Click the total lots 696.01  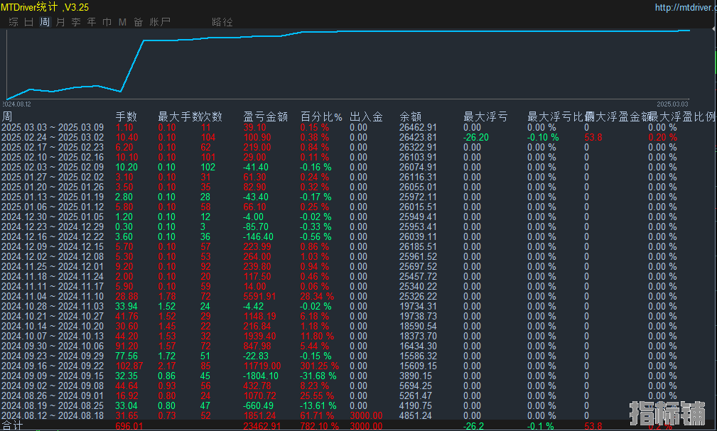129,426
